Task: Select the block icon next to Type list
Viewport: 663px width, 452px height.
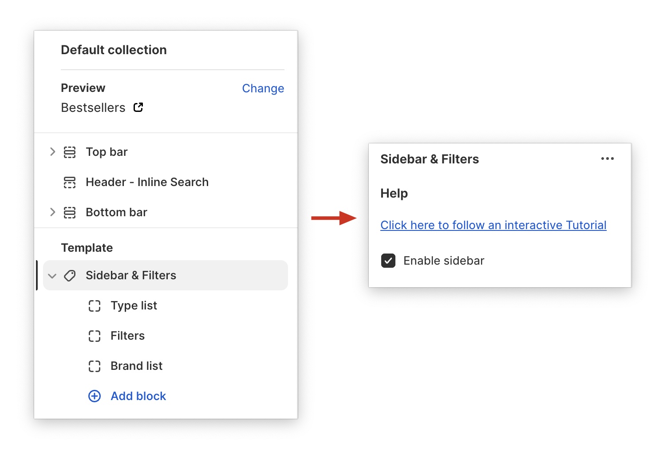Action: [x=95, y=305]
